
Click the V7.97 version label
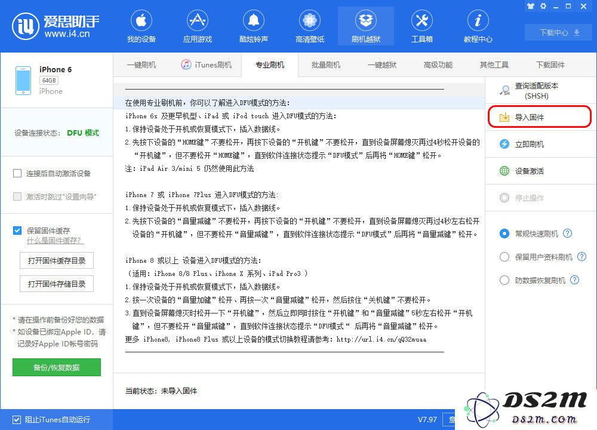point(427,420)
